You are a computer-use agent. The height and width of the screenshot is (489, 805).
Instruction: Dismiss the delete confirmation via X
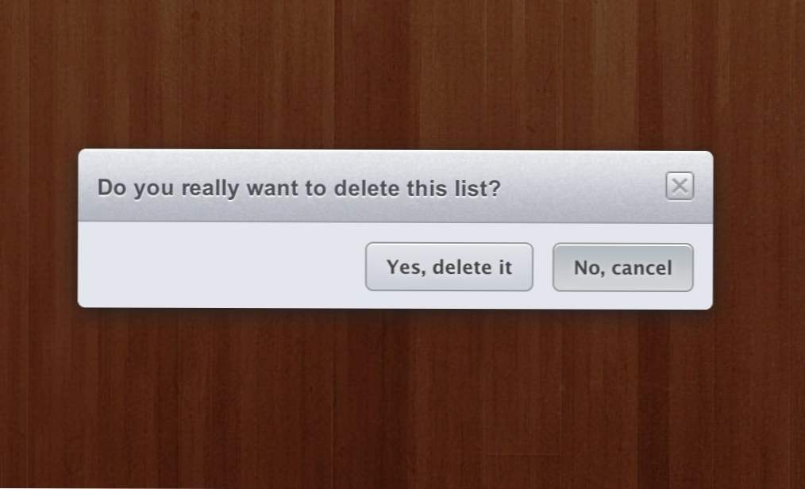(680, 186)
